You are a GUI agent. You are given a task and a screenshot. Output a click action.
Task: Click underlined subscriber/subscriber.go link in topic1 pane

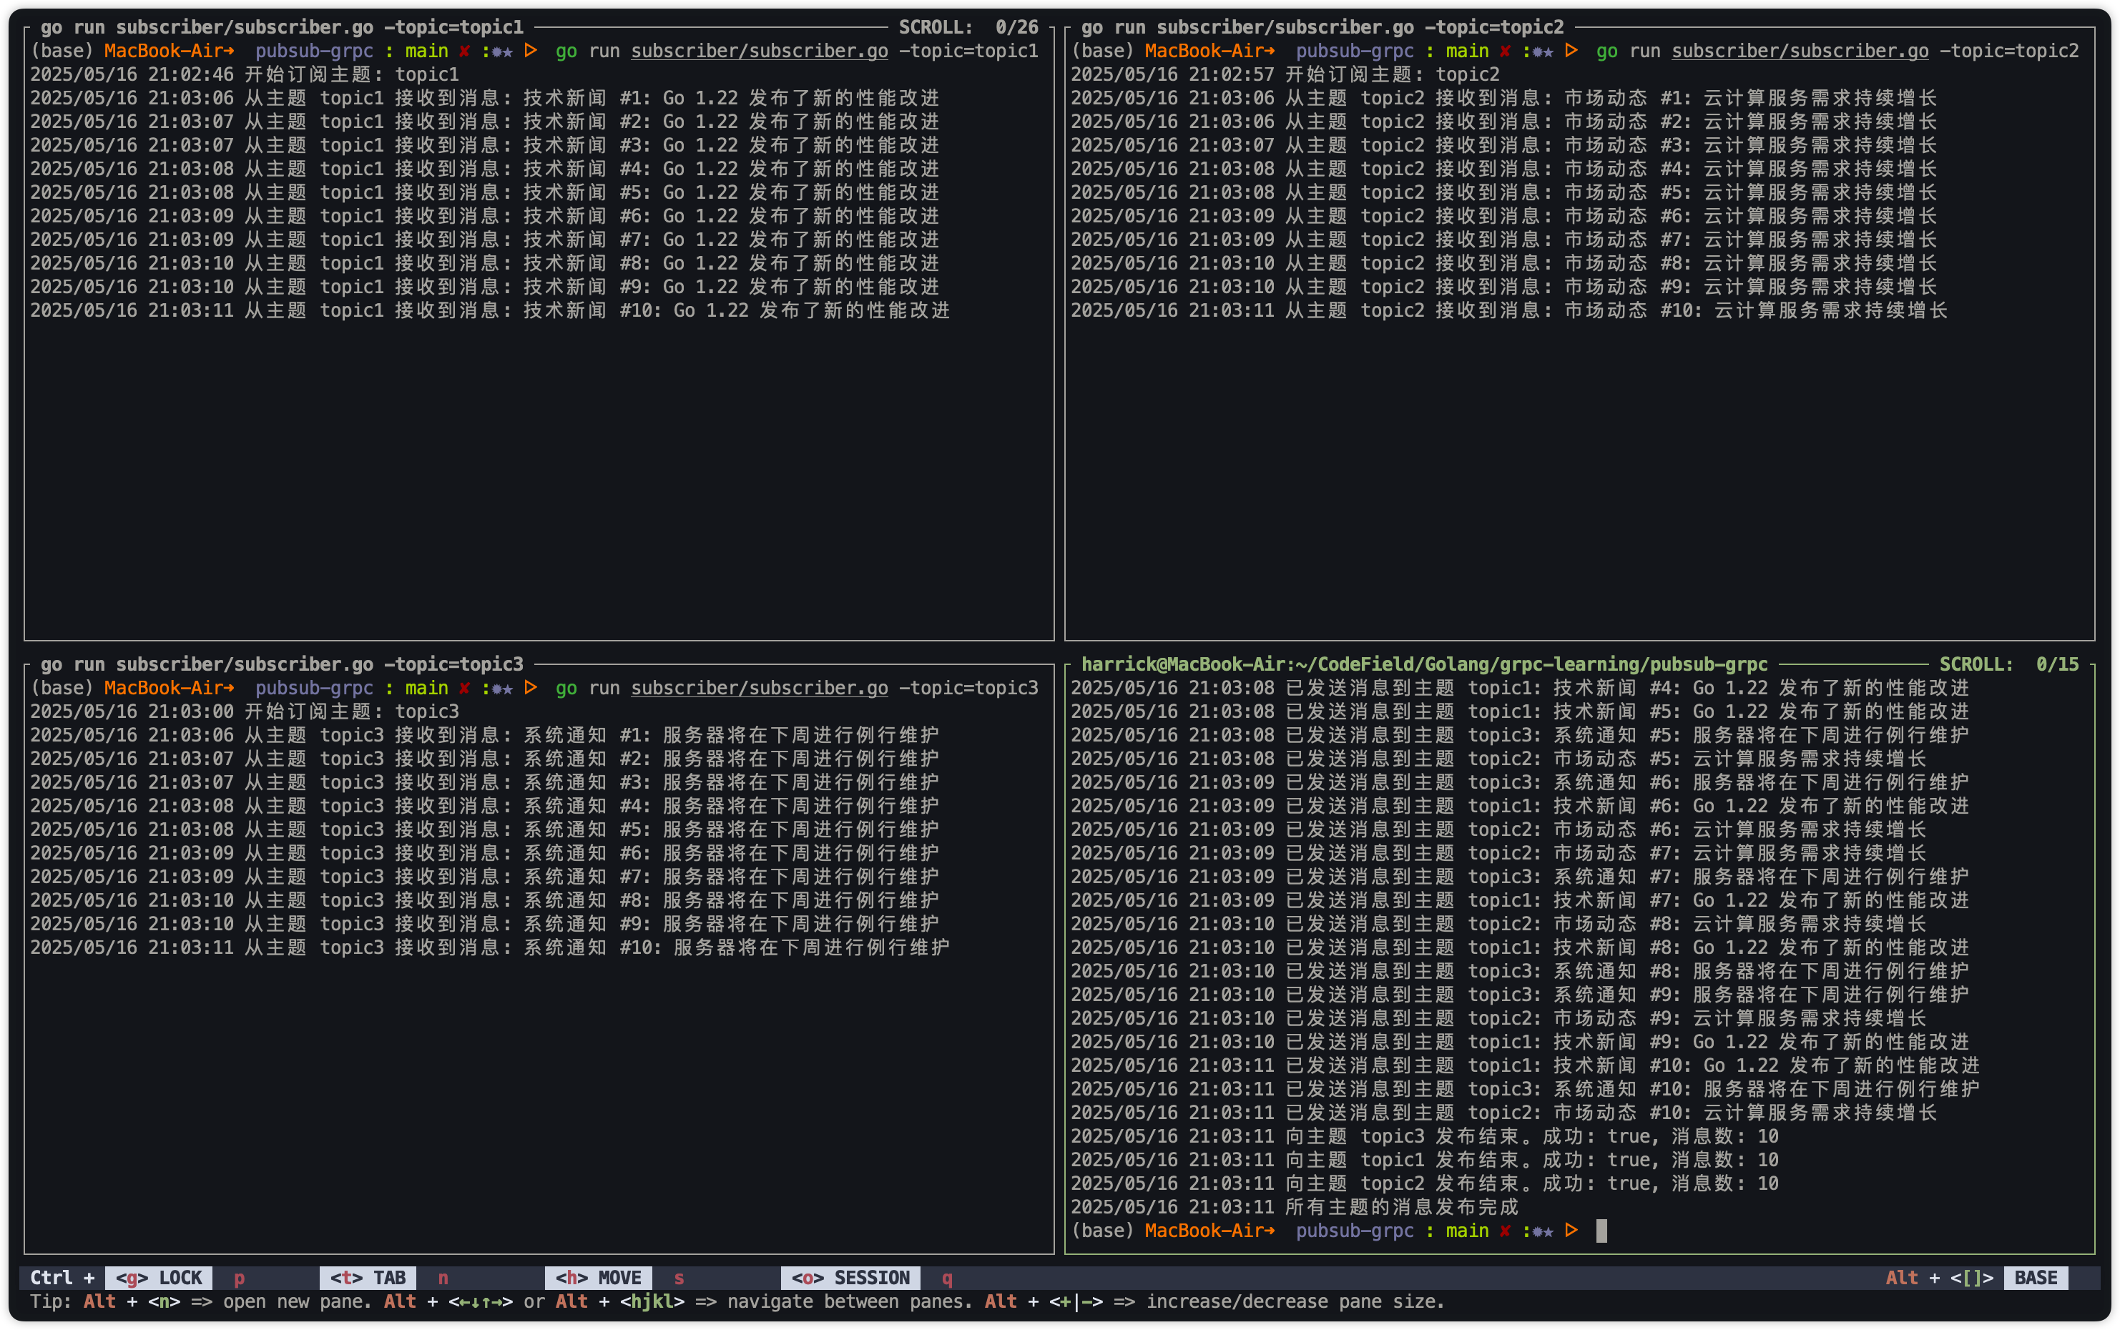pyautogui.click(x=759, y=51)
